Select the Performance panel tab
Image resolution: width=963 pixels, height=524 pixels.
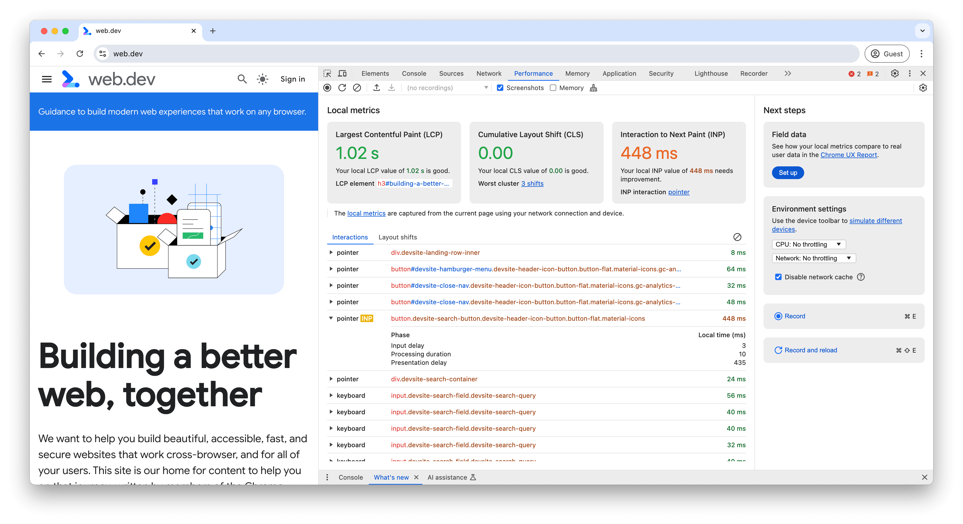point(532,73)
